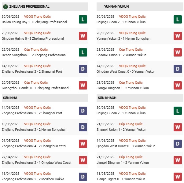Click the W badge for Zhejiang vs Changchun Yatai

tap(83, 144)
